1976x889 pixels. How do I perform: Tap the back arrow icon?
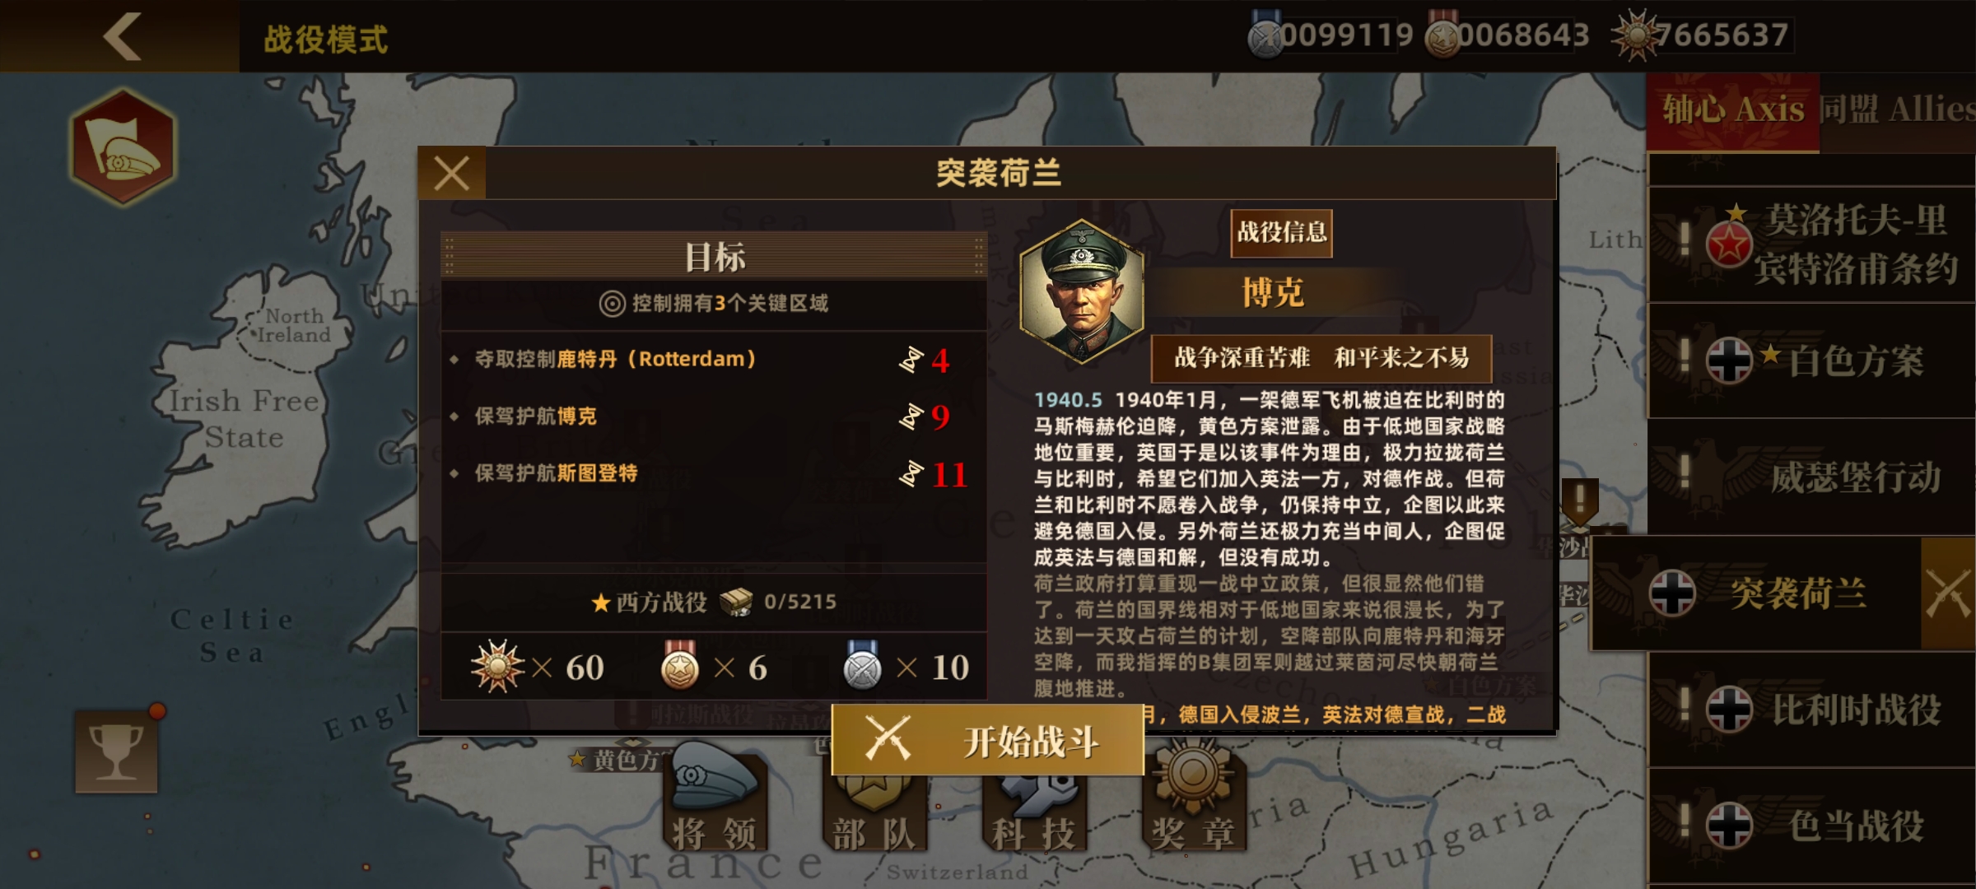click(123, 36)
